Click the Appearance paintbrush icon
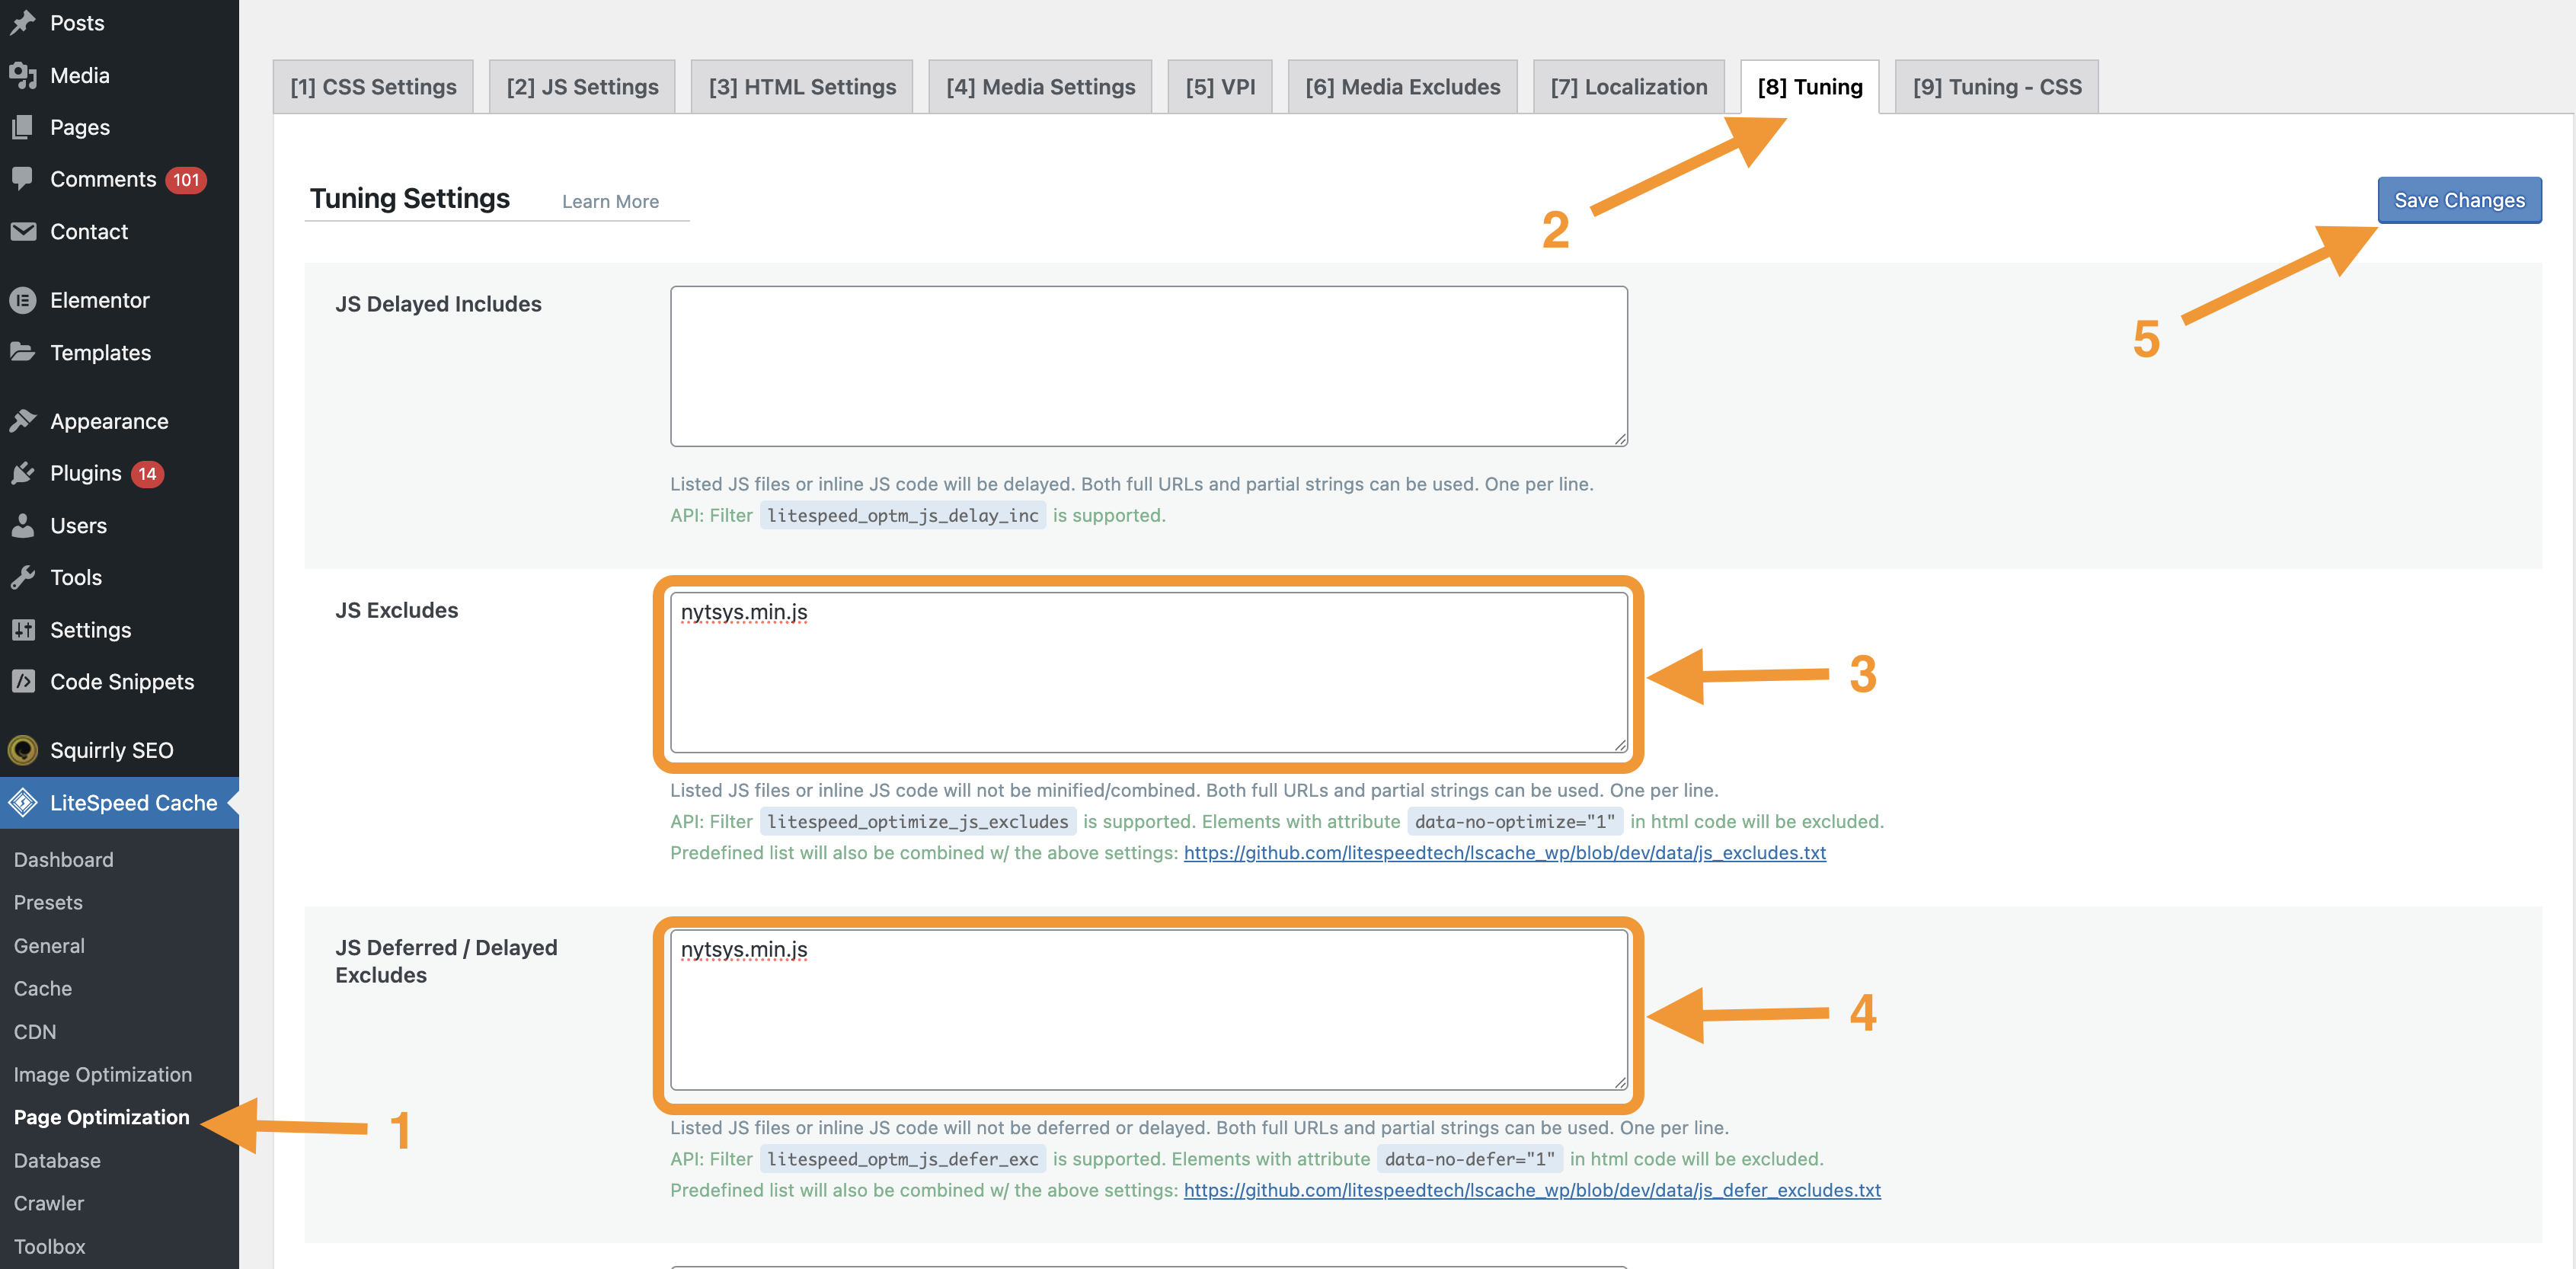2576x1269 pixels. (23, 421)
